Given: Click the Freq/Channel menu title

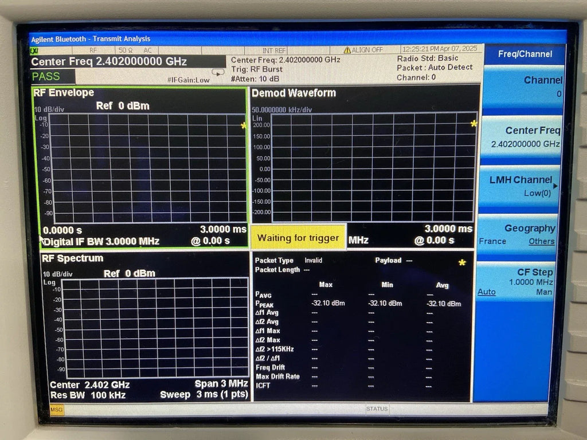Looking at the screenshot, I should (x=525, y=54).
